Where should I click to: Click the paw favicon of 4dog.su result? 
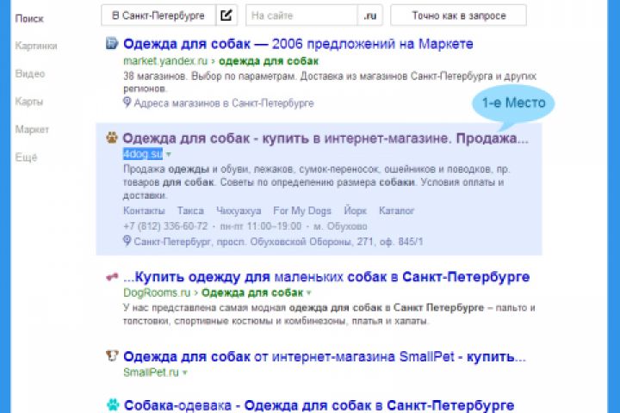[112, 138]
